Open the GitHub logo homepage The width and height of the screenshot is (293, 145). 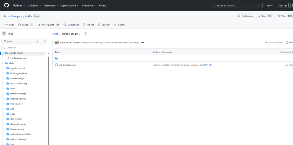pyautogui.click(x=7, y=5)
